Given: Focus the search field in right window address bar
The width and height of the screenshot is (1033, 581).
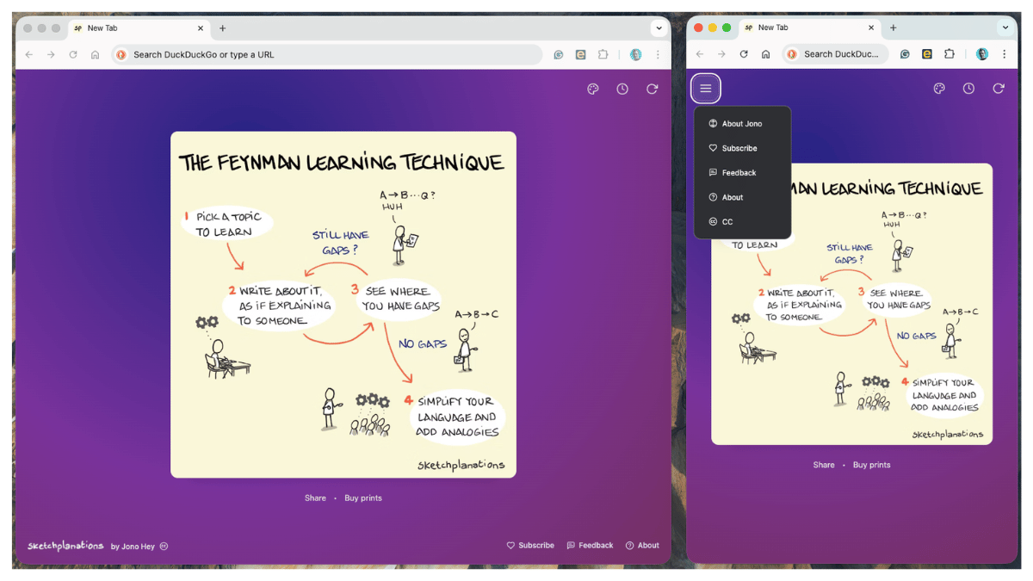Looking at the screenshot, I should [x=835, y=53].
